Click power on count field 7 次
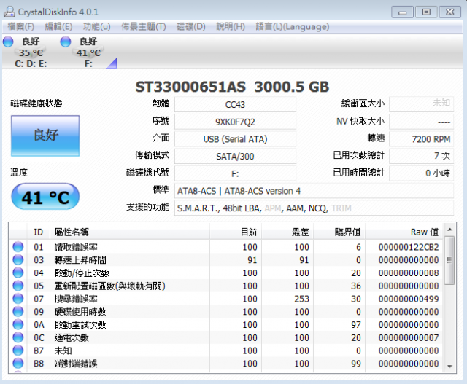 422,156
